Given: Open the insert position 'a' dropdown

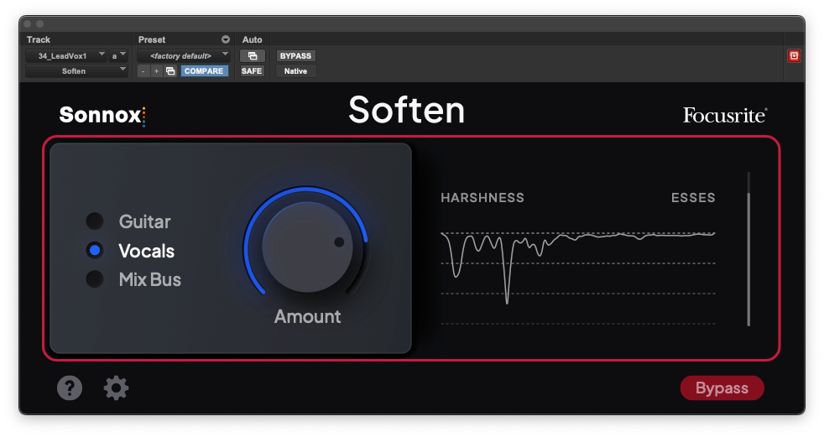Looking at the screenshot, I should click(x=119, y=55).
